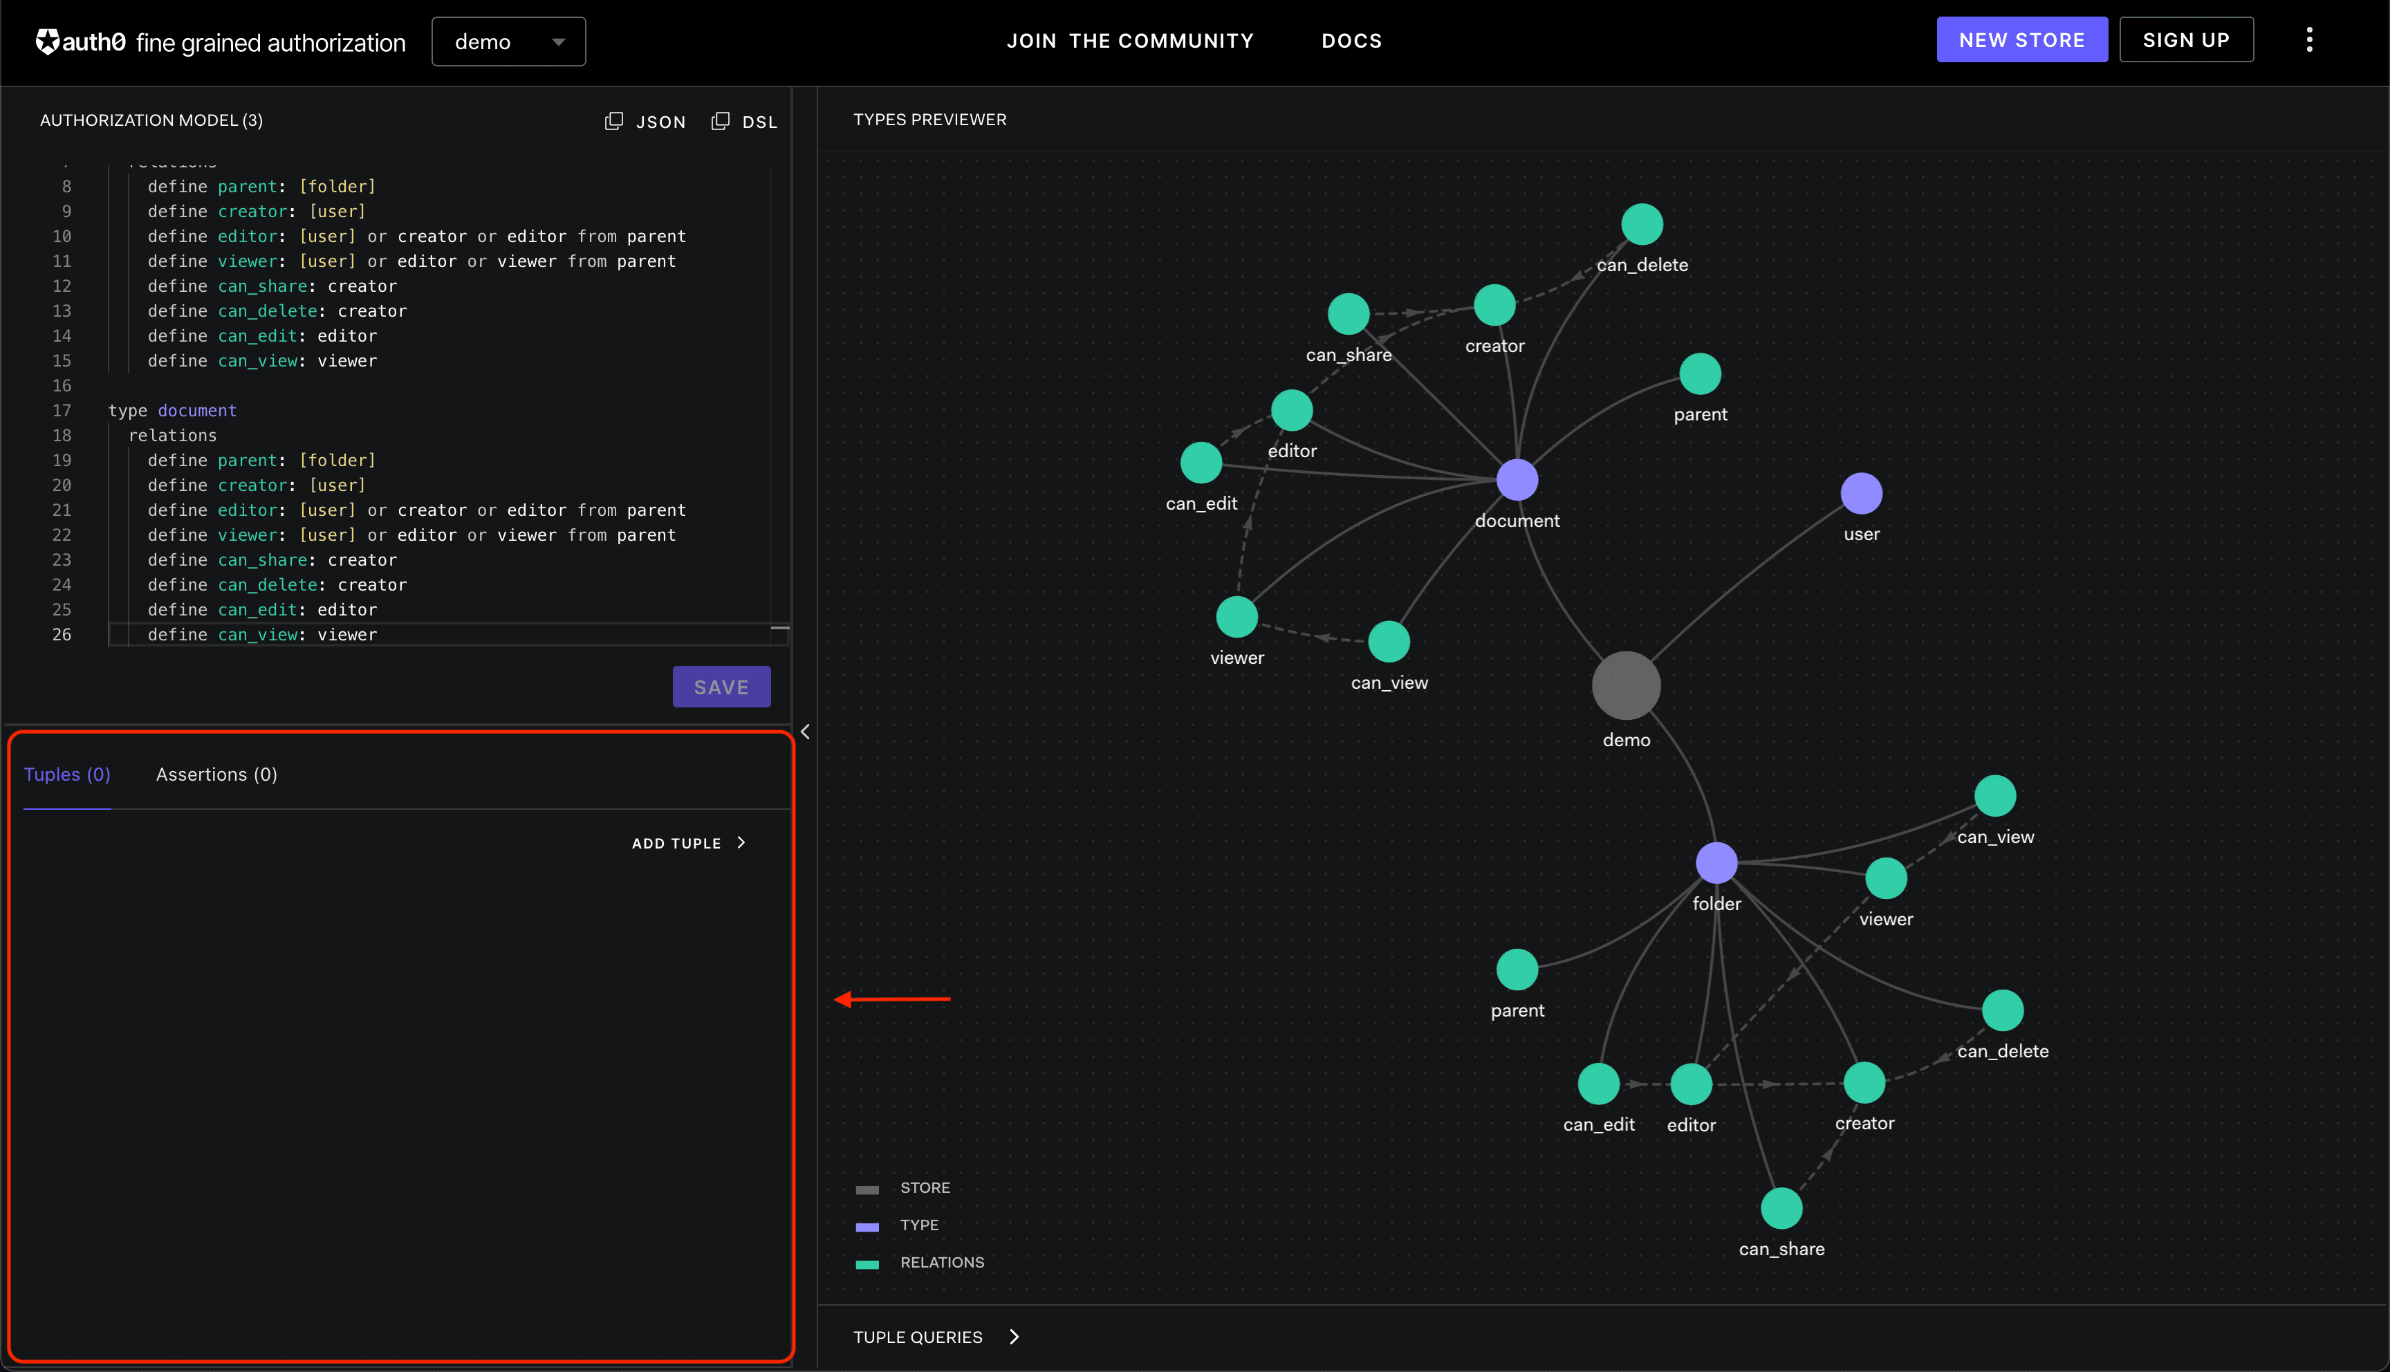This screenshot has height=1372, width=2390.
Task: Select folder's can_share relation node
Action: click(1781, 1208)
